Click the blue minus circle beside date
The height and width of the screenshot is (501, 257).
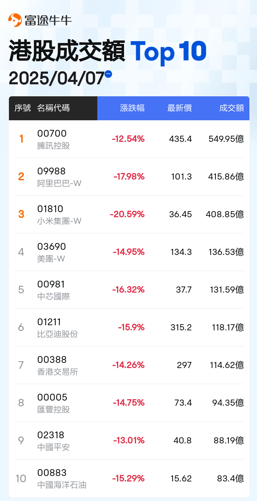pos(108,74)
